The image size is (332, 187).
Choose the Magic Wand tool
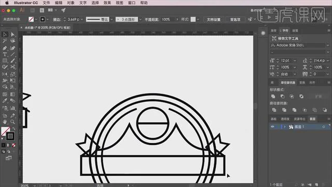click(5, 41)
